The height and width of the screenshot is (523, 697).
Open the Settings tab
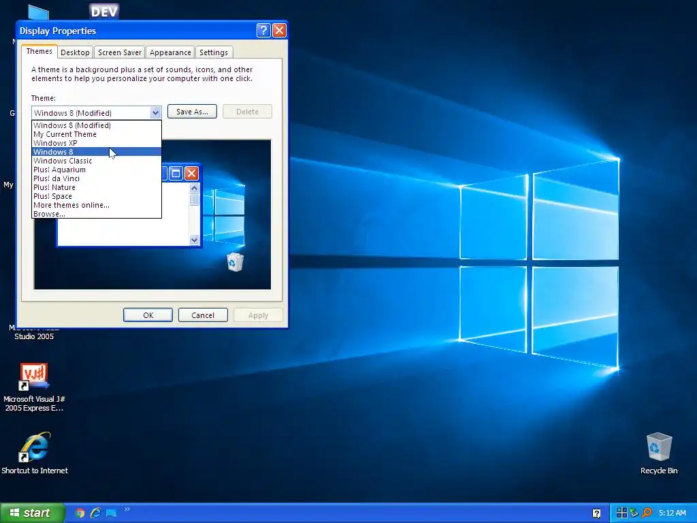[213, 52]
